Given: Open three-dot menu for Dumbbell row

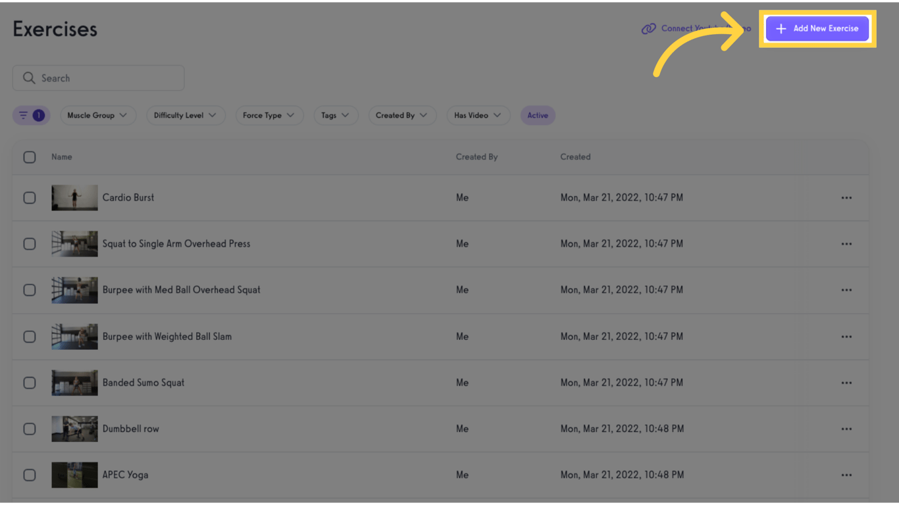Looking at the screenshot, I should pos(846,429).
